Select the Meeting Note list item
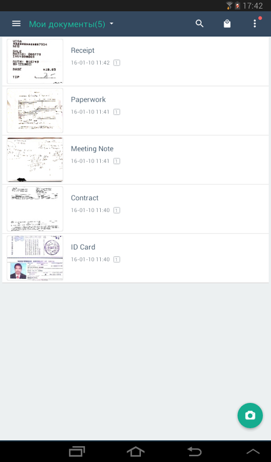 pyautogui.click(x=136, y=160)
